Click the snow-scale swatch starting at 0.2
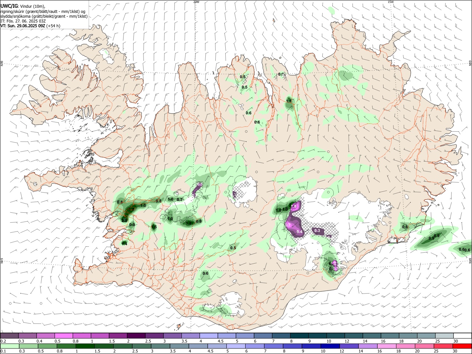Screen dimensions: 472x354 click(10, 336)
